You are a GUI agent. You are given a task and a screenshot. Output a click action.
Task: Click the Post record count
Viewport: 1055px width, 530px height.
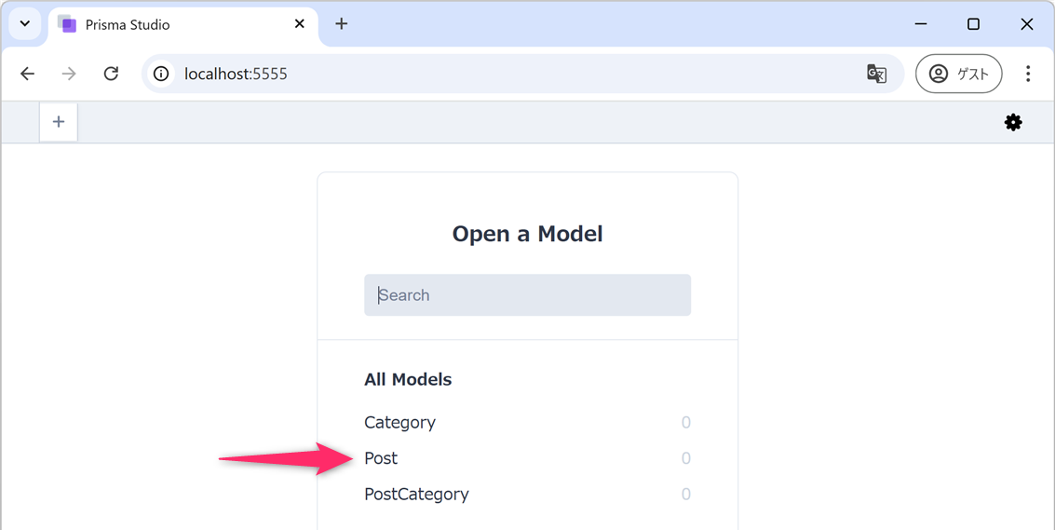click(686, 458)
